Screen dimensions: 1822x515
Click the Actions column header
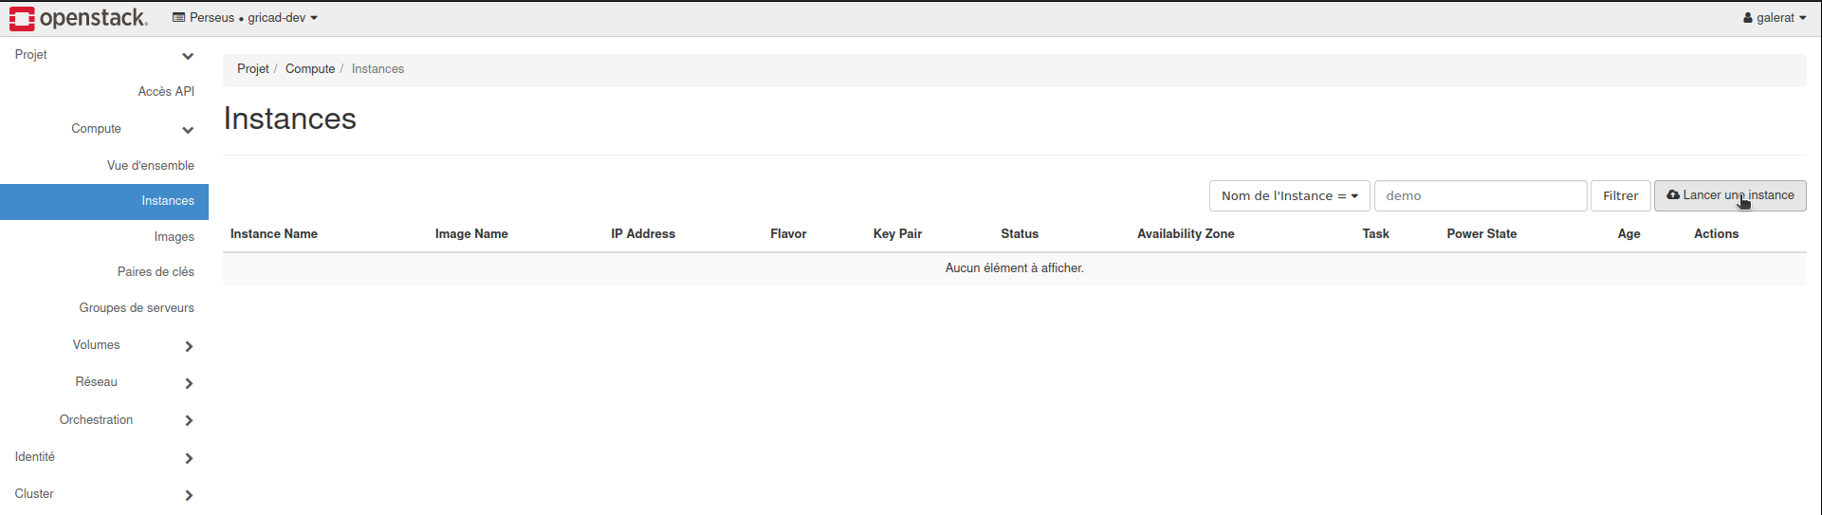pos(1716,234)
